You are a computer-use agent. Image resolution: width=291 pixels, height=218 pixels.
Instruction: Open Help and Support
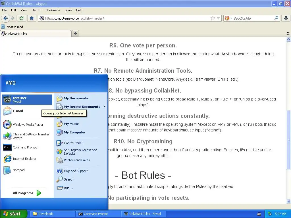click(81, 171)
